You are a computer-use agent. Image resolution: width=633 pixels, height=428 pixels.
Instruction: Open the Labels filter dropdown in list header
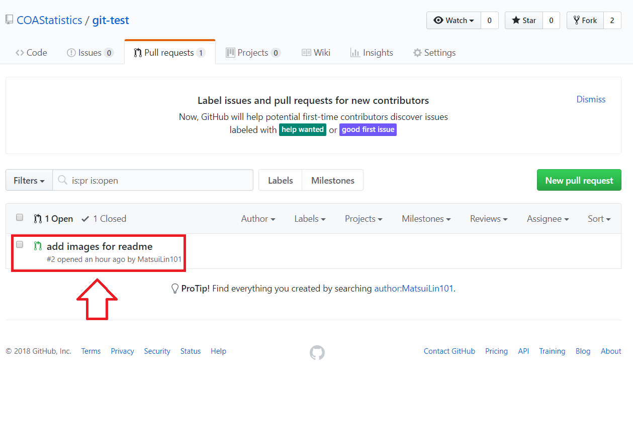310,219
